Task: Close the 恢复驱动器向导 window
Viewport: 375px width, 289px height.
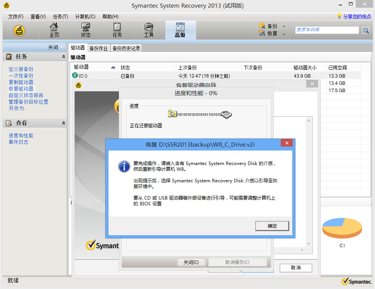Action: pyautogui.click(x=312, y=84)
